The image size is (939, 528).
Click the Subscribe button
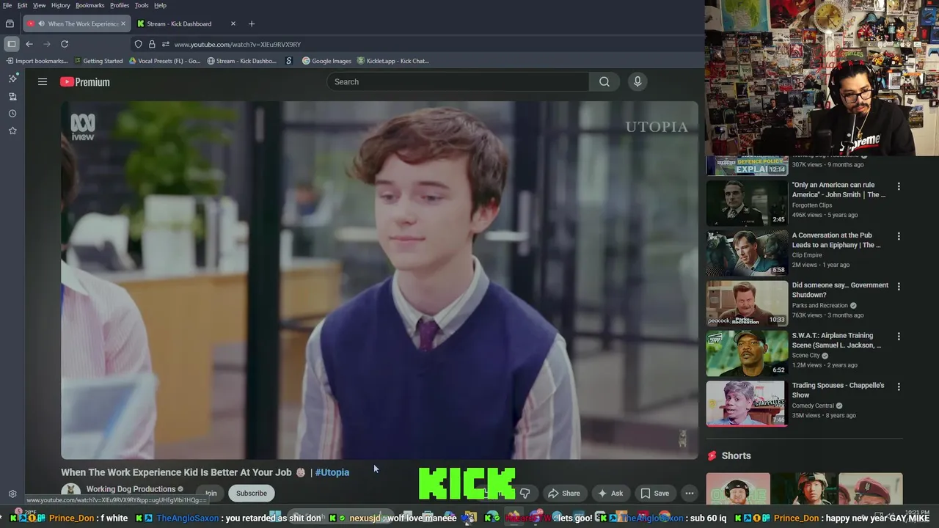click(x=252, y=494)
